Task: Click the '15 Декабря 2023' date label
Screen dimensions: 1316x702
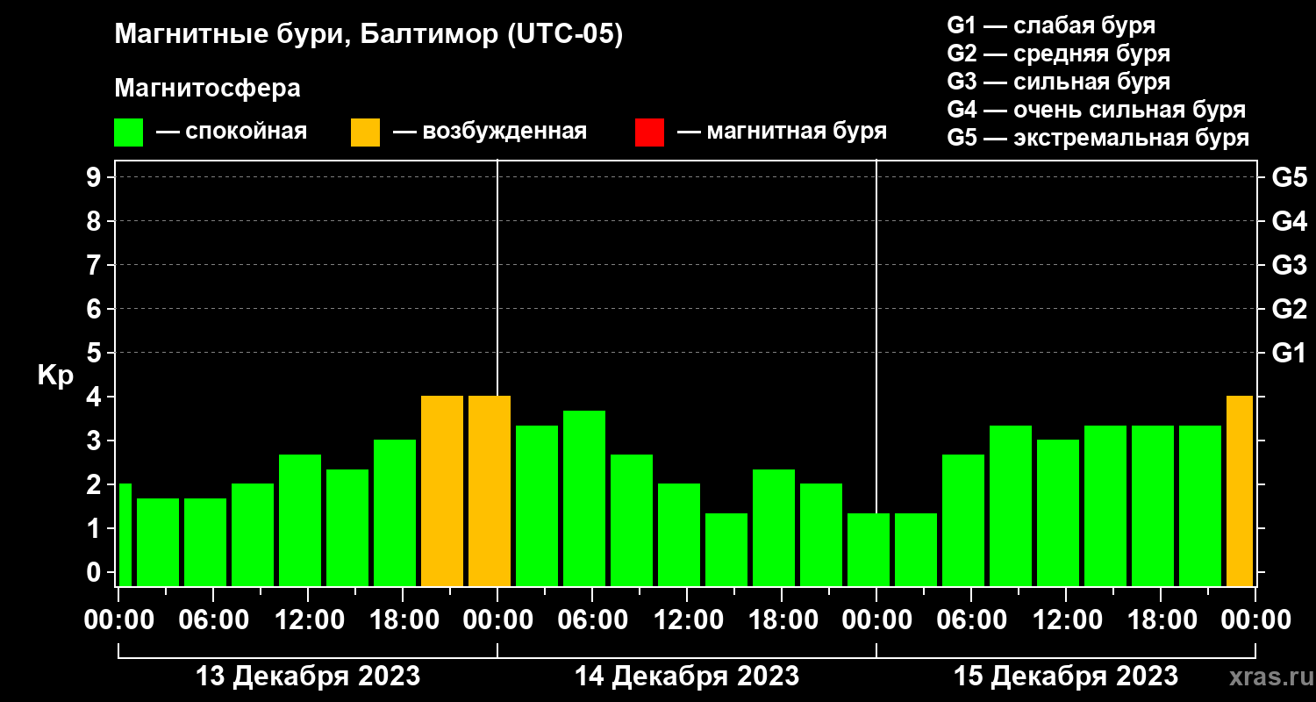Action: click(1066, 677)
